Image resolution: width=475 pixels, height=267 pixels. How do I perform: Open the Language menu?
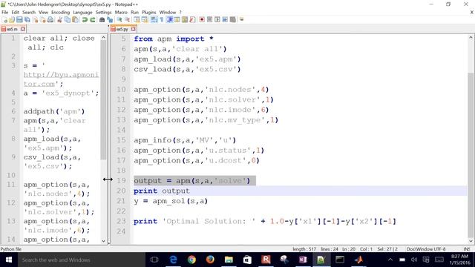point(82,12)
